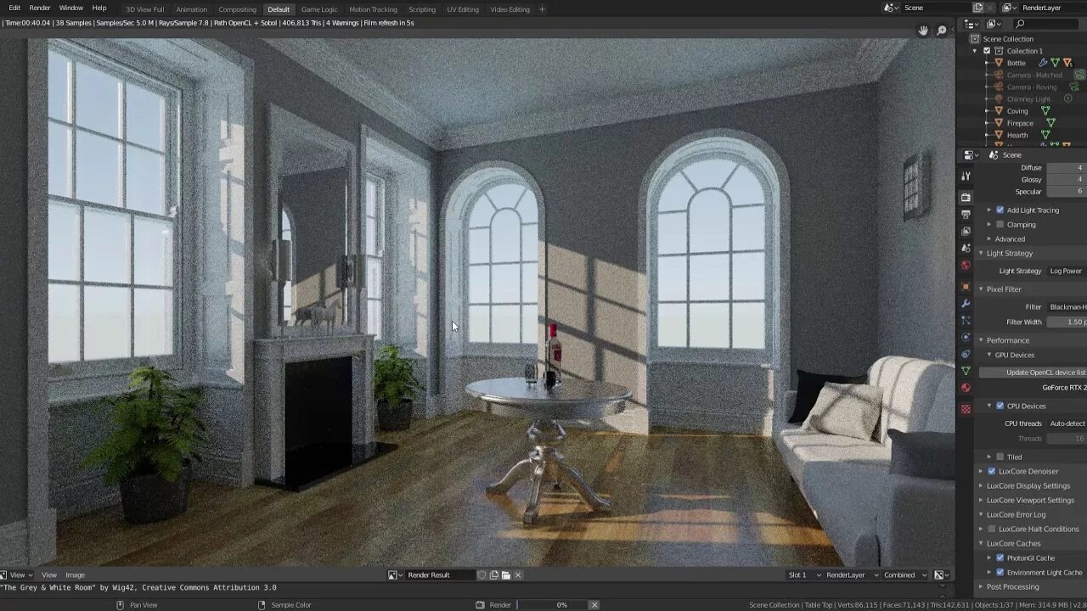Unlink the Render Result image with X

pos(517,575)
